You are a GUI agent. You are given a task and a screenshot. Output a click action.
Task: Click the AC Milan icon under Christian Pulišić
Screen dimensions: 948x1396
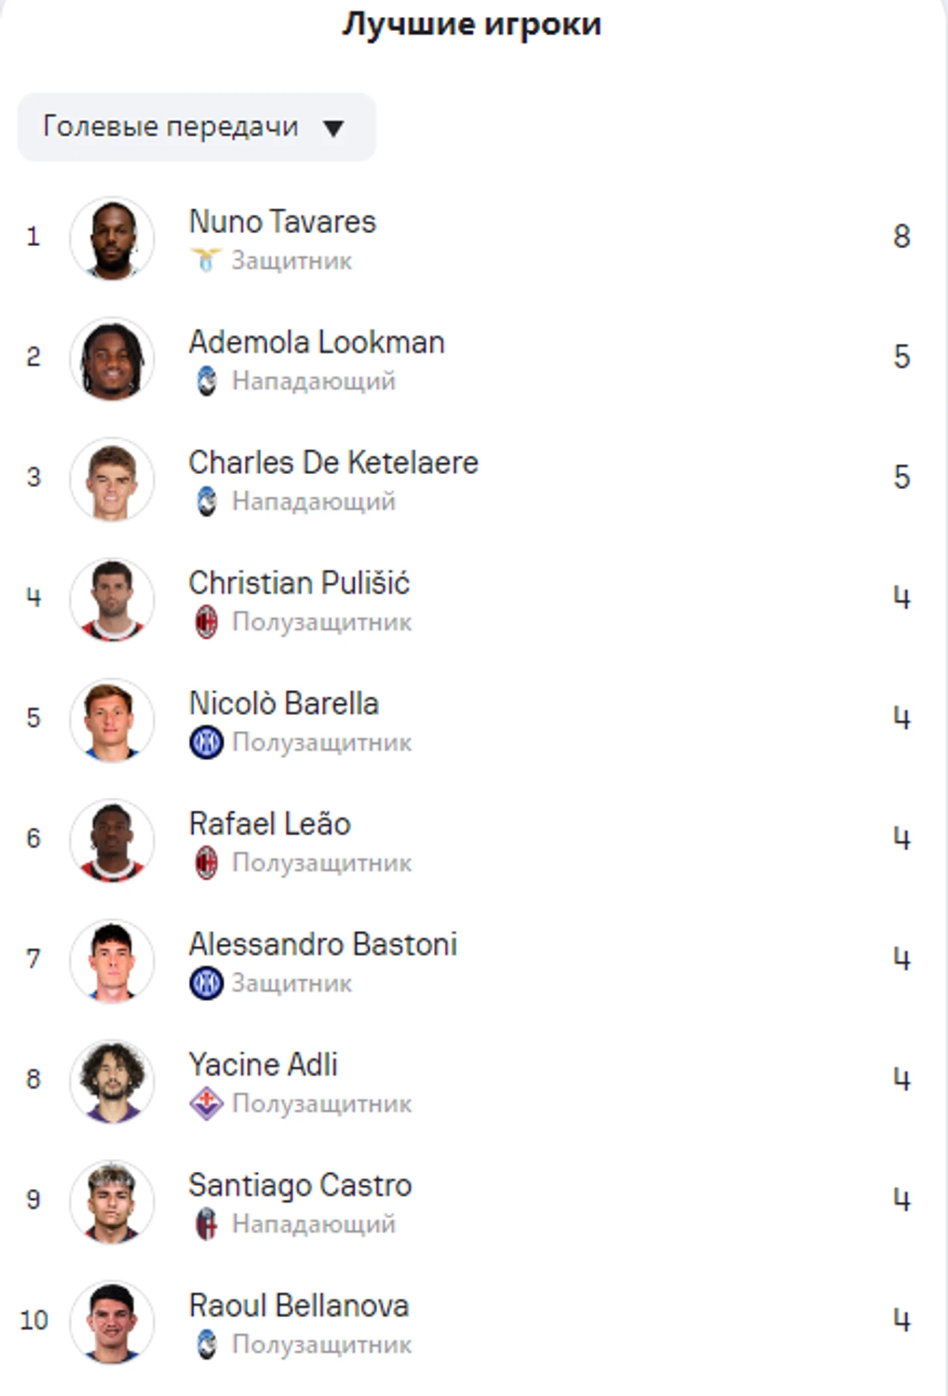206,622
